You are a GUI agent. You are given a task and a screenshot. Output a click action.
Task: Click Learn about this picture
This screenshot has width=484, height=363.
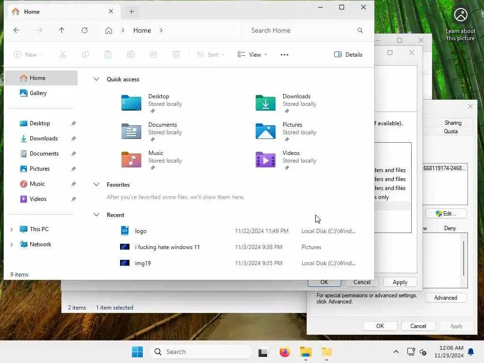tap(460, 25)
